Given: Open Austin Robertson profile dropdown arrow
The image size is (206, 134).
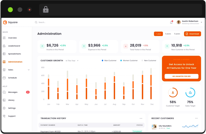Looking at the screenshot, I should click(x=202, y=22).
